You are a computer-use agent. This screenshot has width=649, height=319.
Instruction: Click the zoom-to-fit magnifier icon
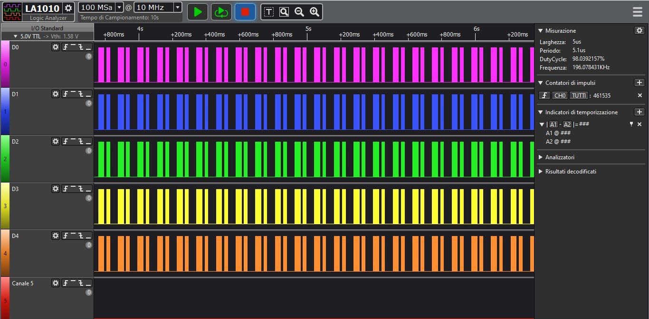click(x=284, y=12)
